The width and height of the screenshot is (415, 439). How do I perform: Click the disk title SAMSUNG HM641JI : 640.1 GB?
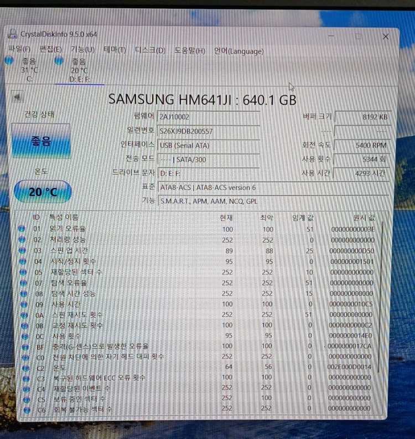202,100
